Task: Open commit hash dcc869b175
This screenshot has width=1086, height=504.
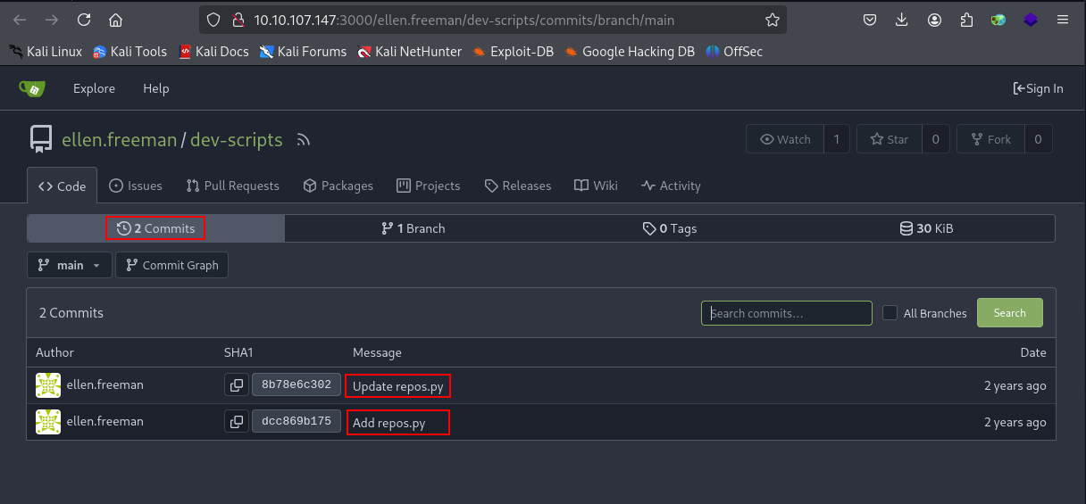Action: pyautogui.click(x=297, y=421)
